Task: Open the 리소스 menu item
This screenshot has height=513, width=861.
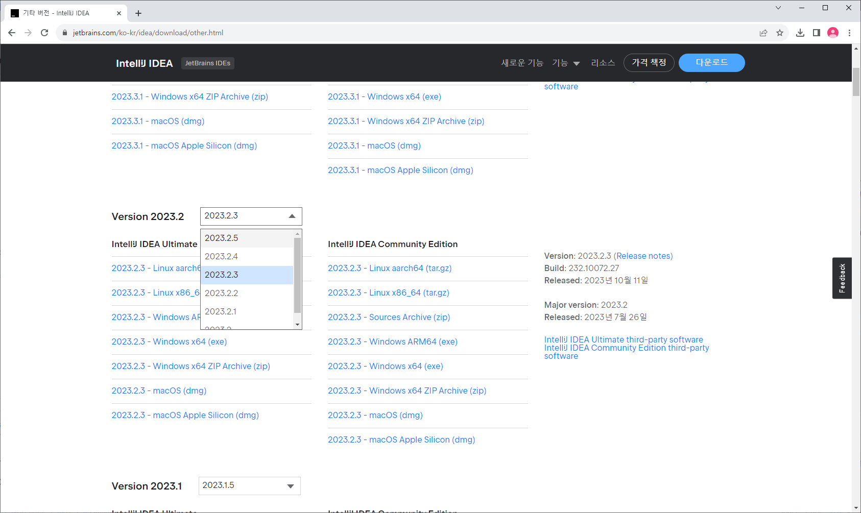Action: (603, 63)
